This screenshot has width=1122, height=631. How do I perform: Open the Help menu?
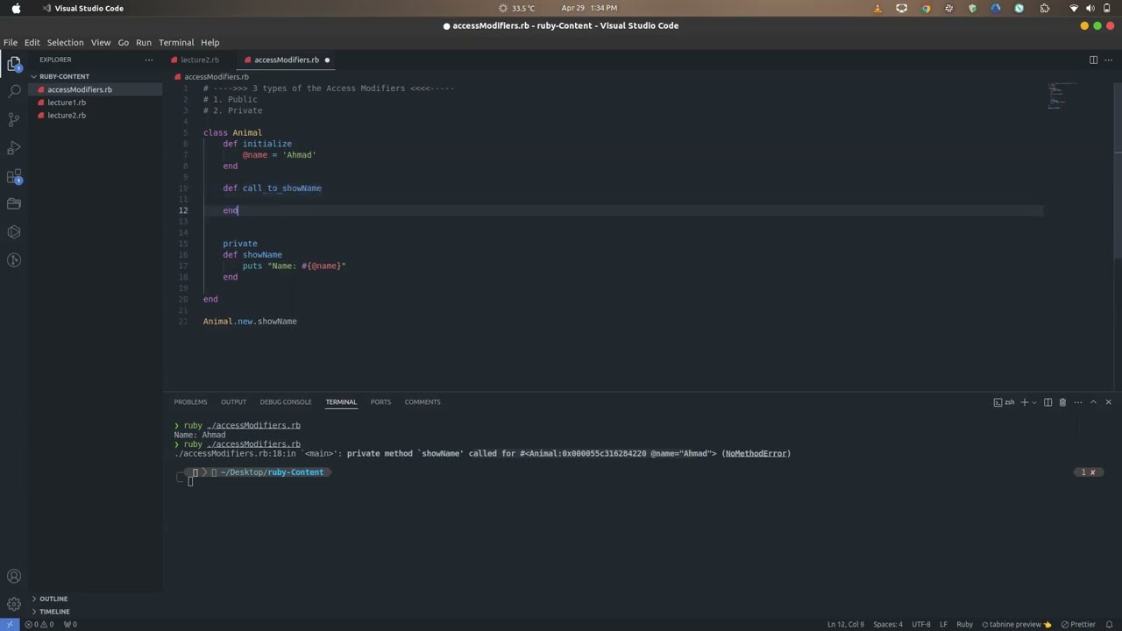point(210,42)
